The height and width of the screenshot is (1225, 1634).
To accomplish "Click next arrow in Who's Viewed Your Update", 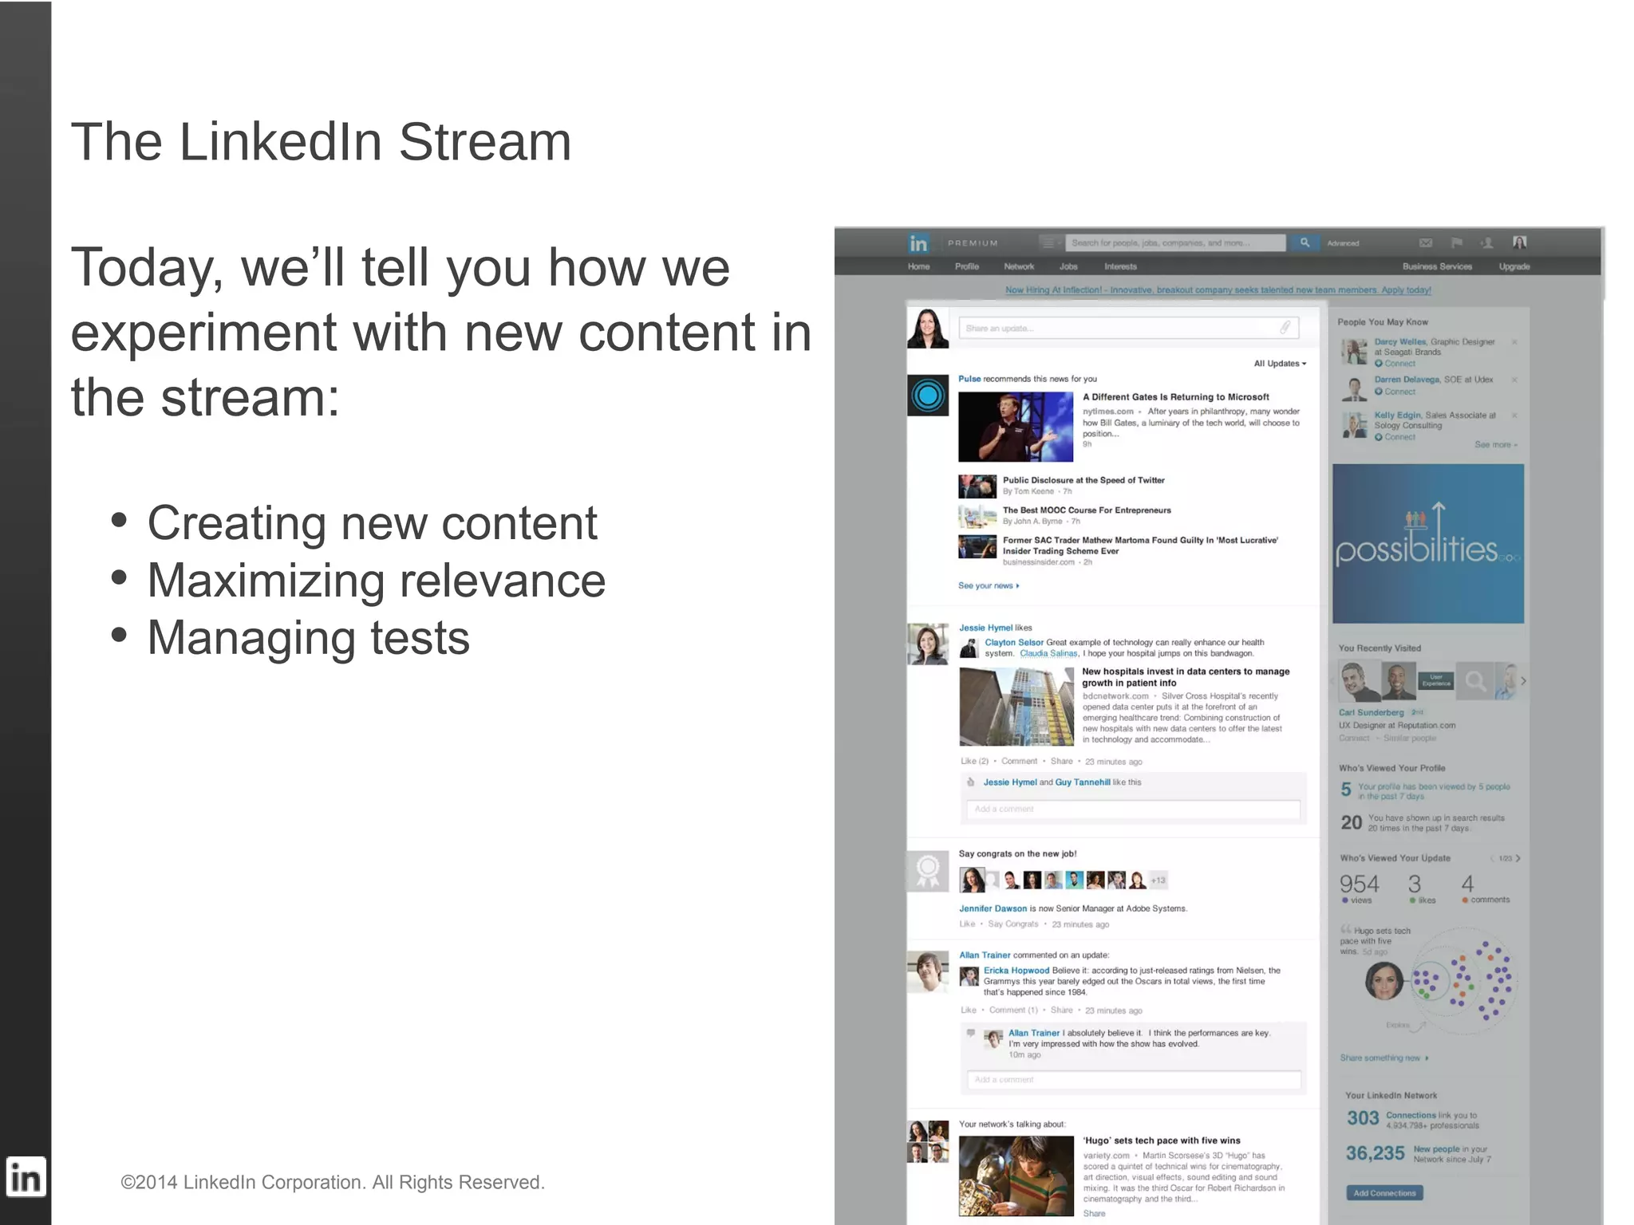I will [1518, 858].
